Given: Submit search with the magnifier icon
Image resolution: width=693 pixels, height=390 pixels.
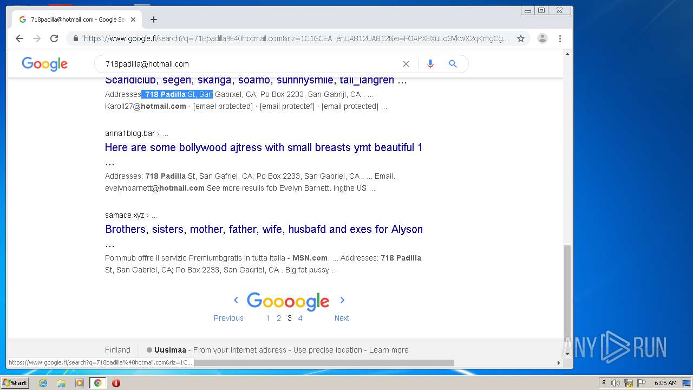Looking at the screenshot, I should pos(453,64).
